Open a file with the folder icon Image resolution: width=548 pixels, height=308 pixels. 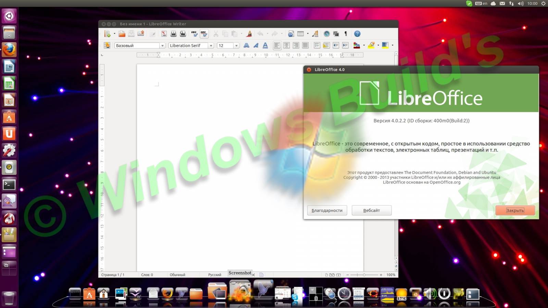coord(122,34)
